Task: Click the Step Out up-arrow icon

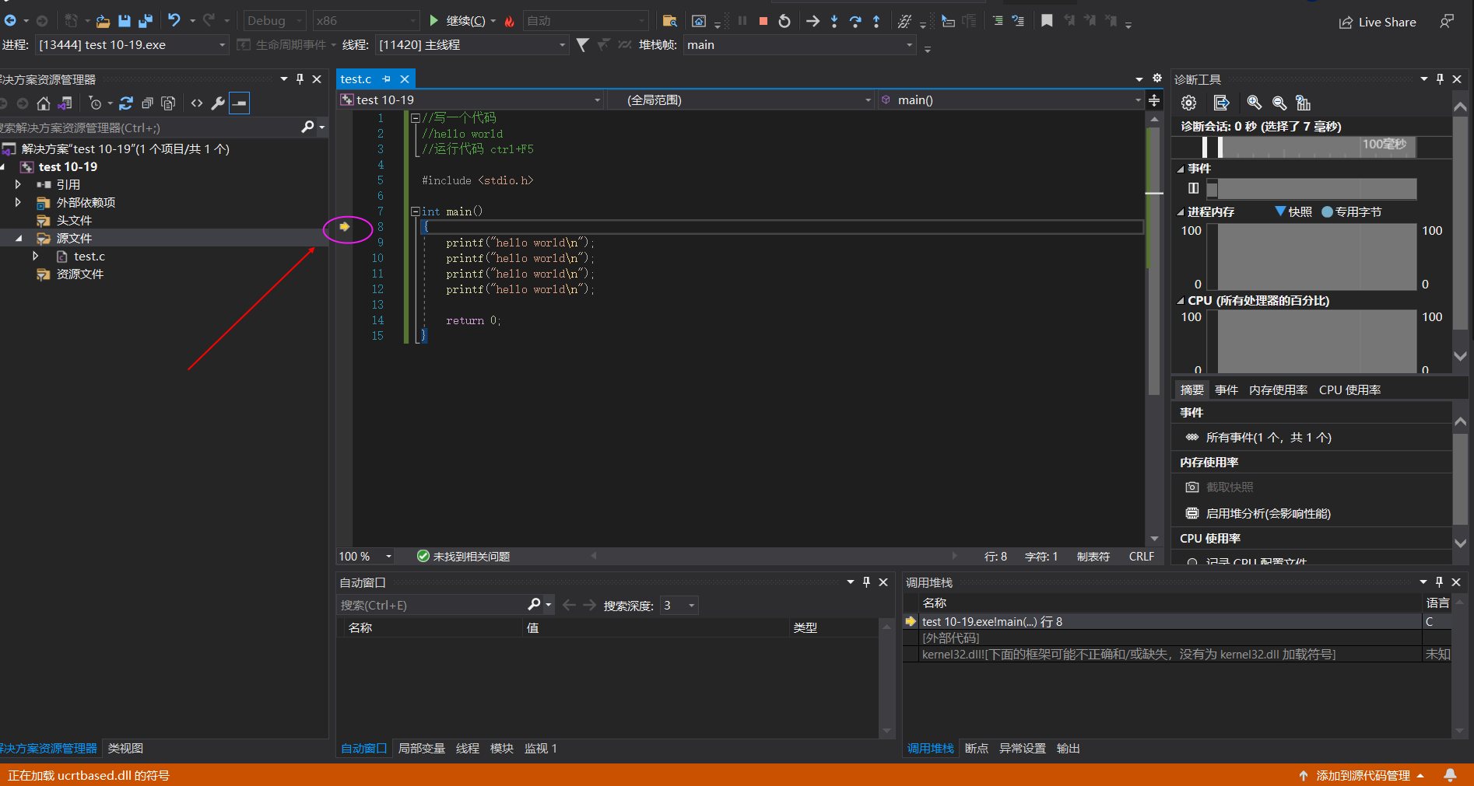Action: (x=876, y=21)
